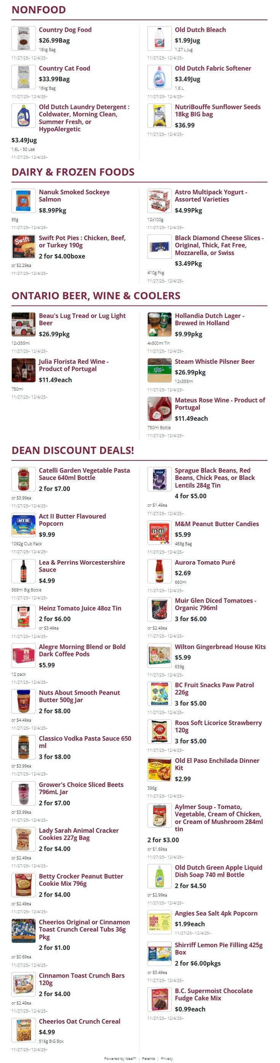280x1063 pixels.
Task: Click Mateus Rose Wine product title
Action: coord(220,404)
